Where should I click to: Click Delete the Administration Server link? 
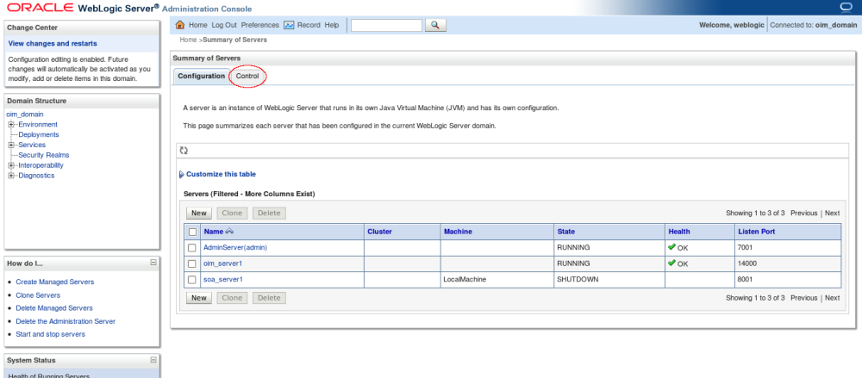tap(66, 321)
